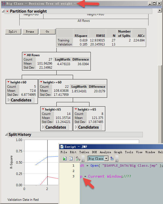Click height<65 Mean value 101.35714
Screen dimensions: 163x204
pyautogui.click(x=63, y=118)
